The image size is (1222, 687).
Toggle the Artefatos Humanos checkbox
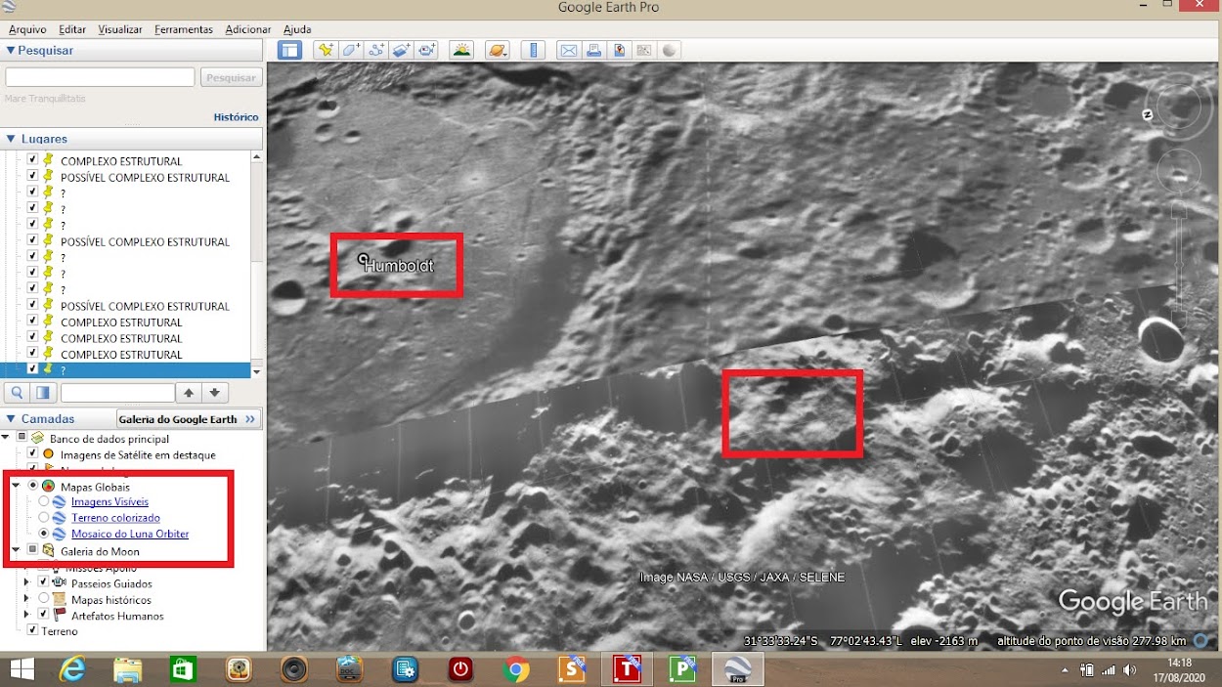tap(43, 615)
